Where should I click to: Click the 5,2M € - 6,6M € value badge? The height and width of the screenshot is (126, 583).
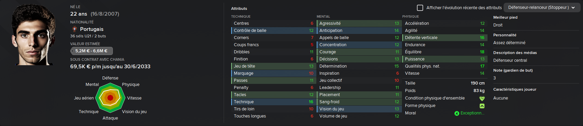pyautogui.click(x=91, y=51)
